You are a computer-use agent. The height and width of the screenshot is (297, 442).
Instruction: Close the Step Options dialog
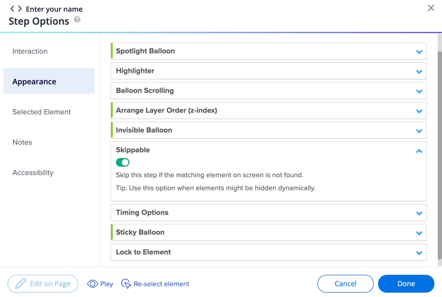pos(430,8)
